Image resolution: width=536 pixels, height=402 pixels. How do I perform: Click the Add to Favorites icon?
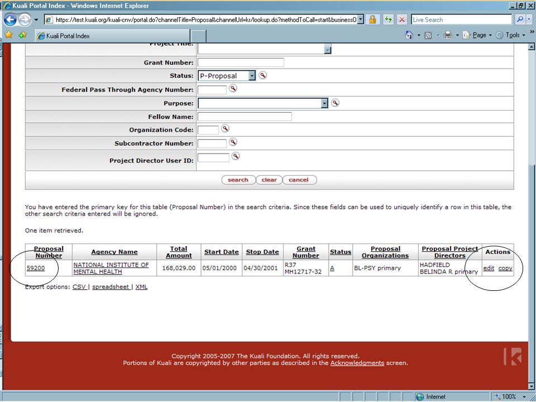click(x=22, y=35)
